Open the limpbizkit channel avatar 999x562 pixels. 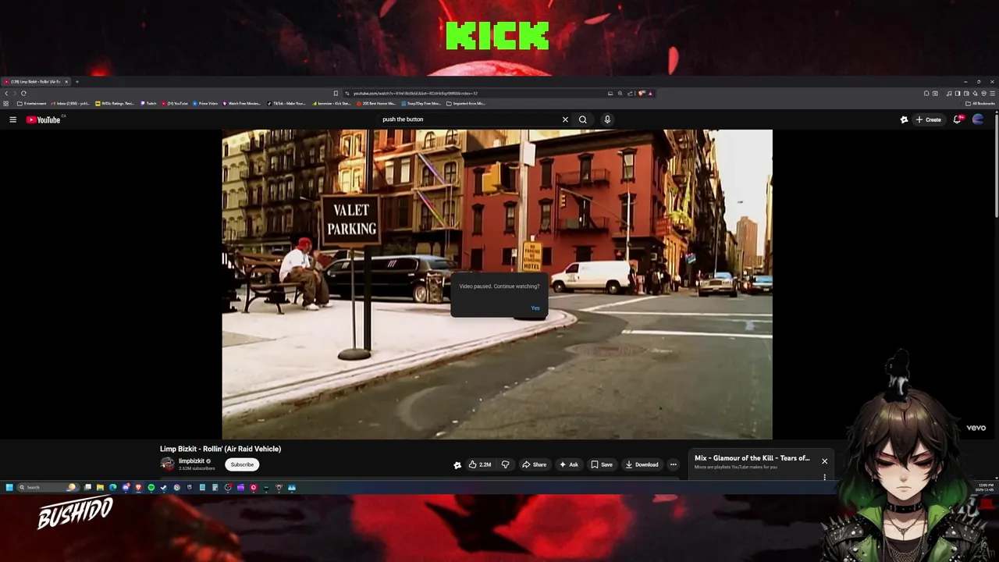click(x=167, y=464)
